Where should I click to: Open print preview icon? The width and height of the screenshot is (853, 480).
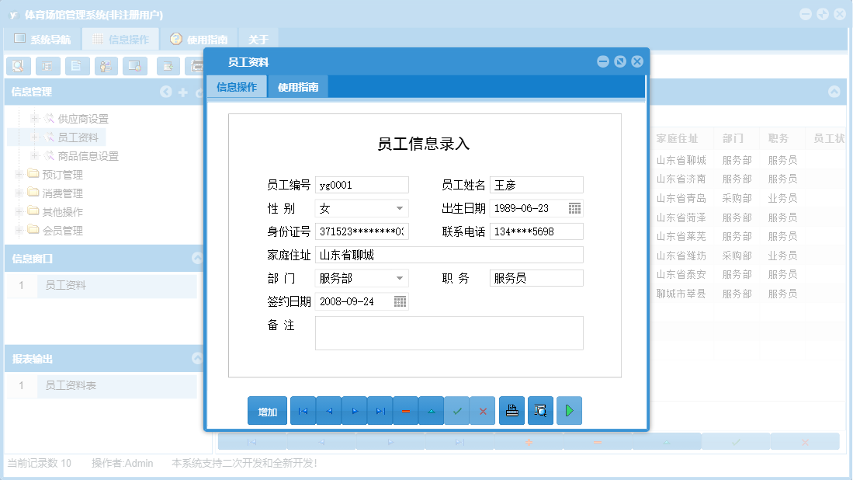(540, 410)
